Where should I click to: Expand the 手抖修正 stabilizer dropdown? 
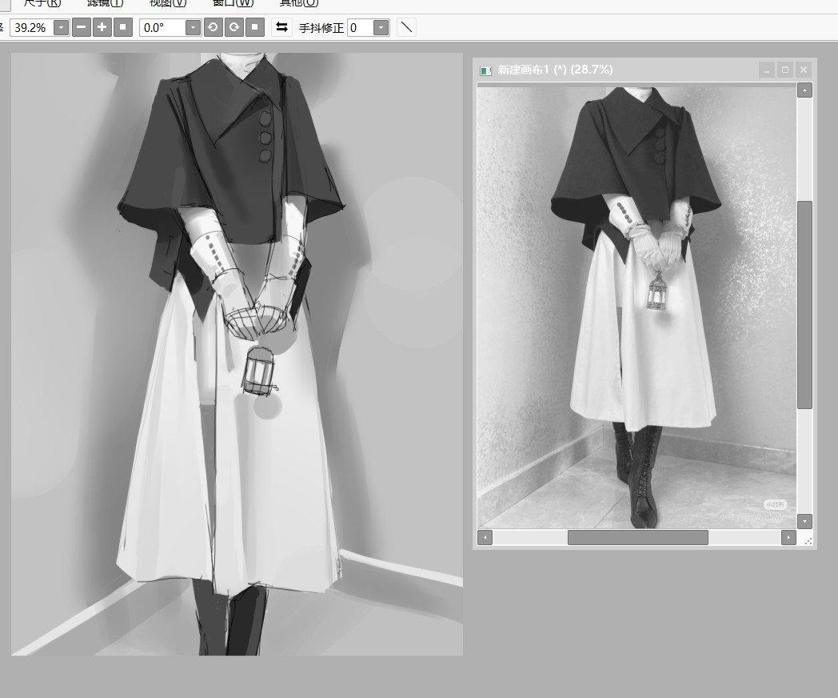(x=381, y=28)
